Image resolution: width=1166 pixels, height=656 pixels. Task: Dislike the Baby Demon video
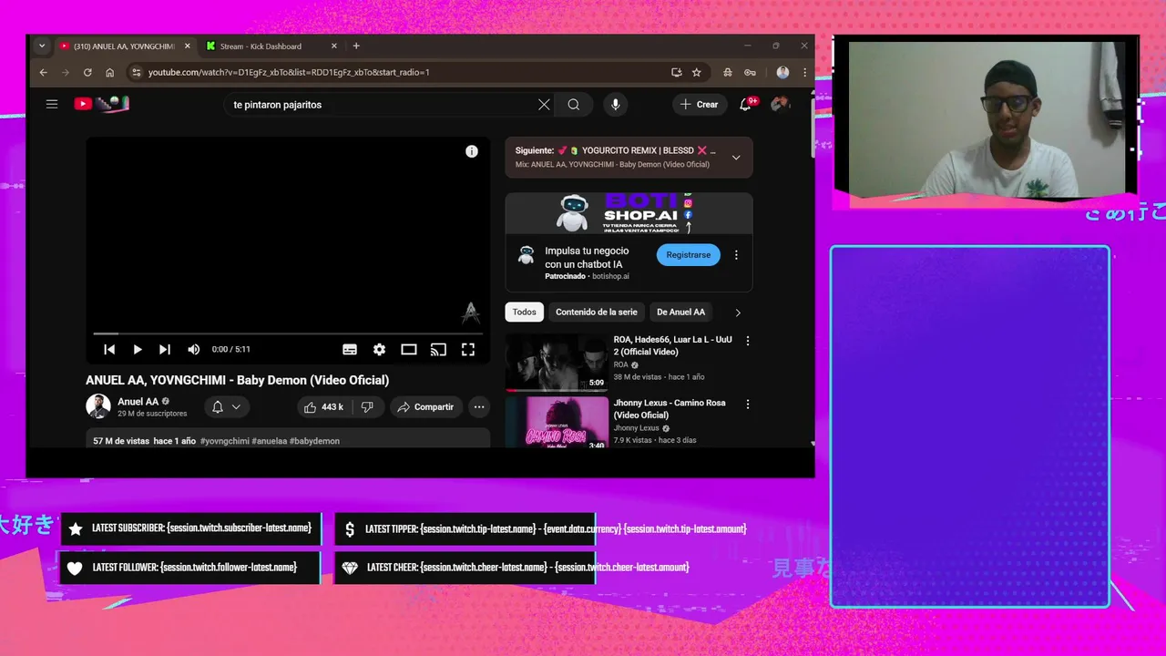(x=367, y=407)
